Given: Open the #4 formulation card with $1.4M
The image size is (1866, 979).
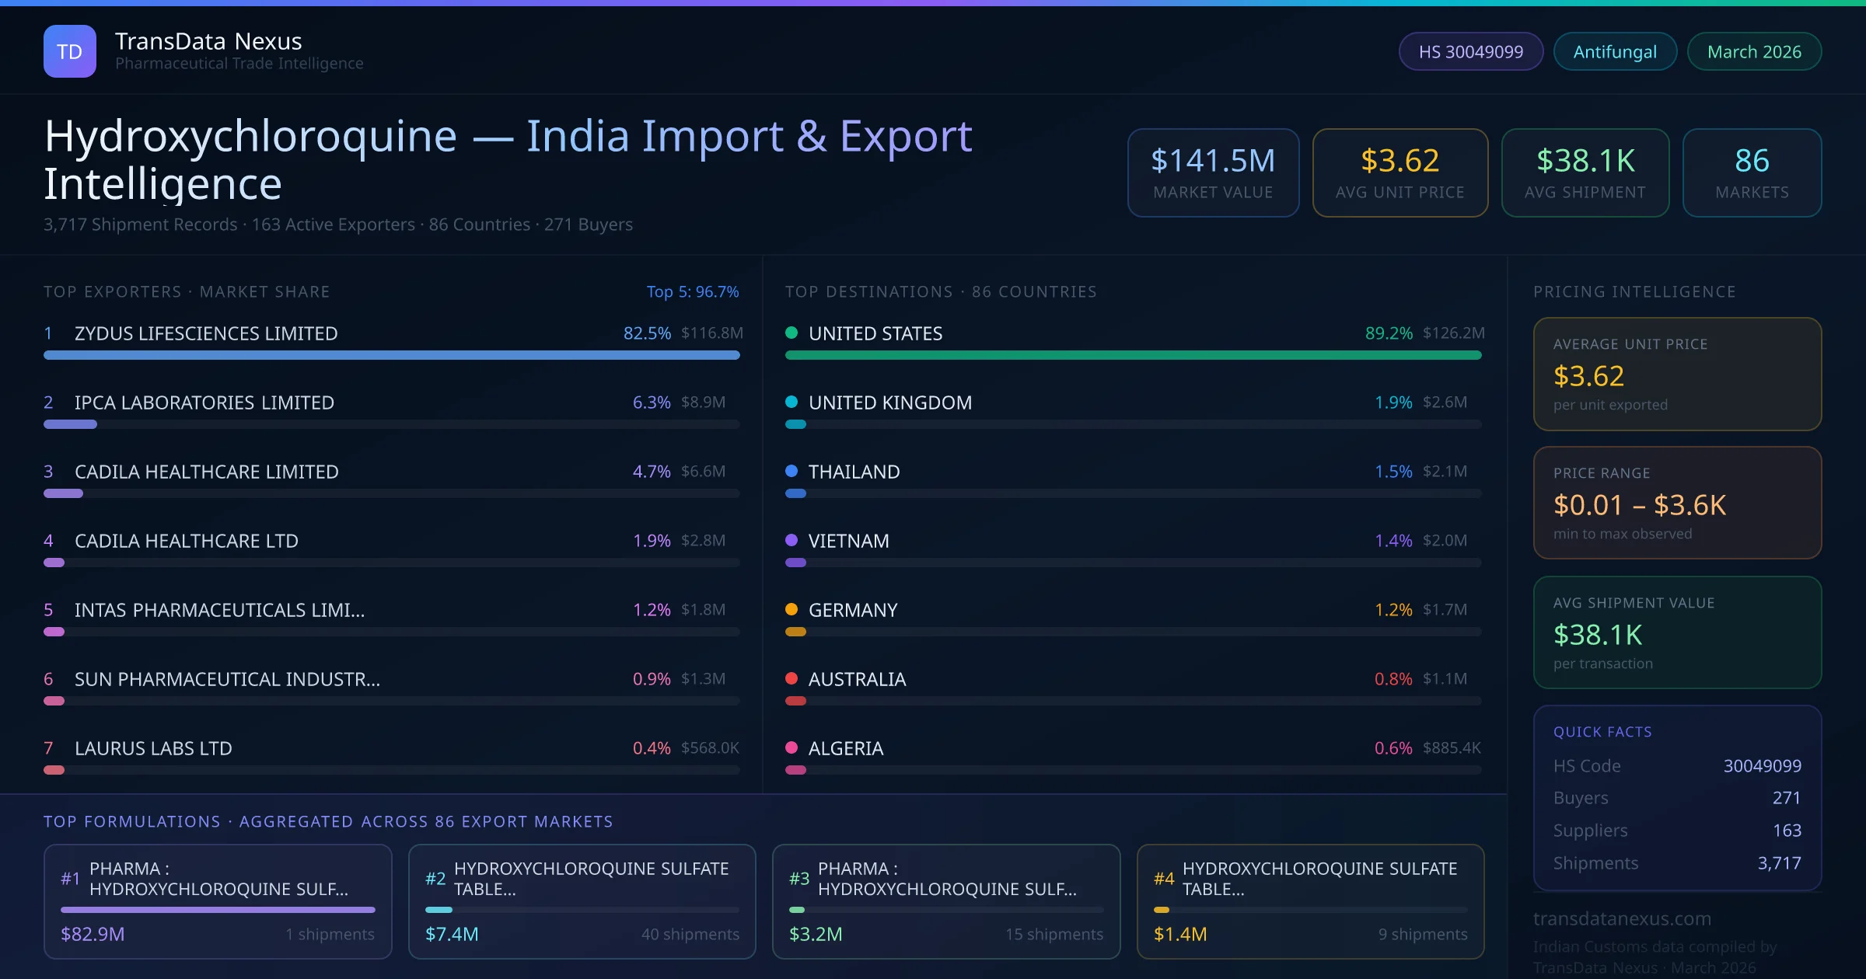Looking at the screenshot, I should tap(1310, 901).
